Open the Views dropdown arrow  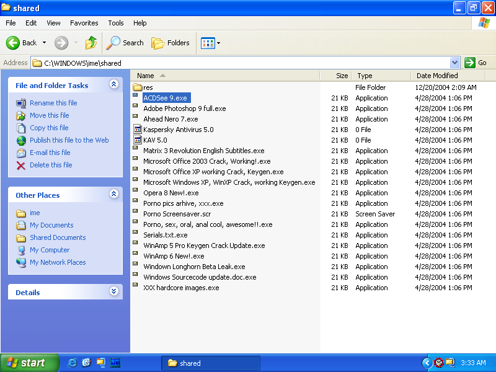[219, 43]
